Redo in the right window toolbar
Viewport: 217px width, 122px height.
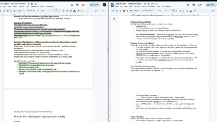[x=120, y=11]
